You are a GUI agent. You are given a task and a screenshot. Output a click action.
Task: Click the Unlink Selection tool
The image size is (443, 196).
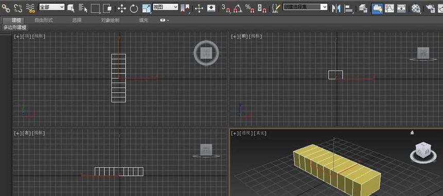pyautogui.click(x=18, y=8)
